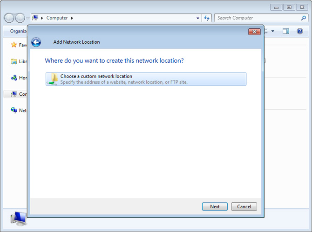Expand the recent pages dropdown arrow
312x232 pixels.
coord(28,18)
